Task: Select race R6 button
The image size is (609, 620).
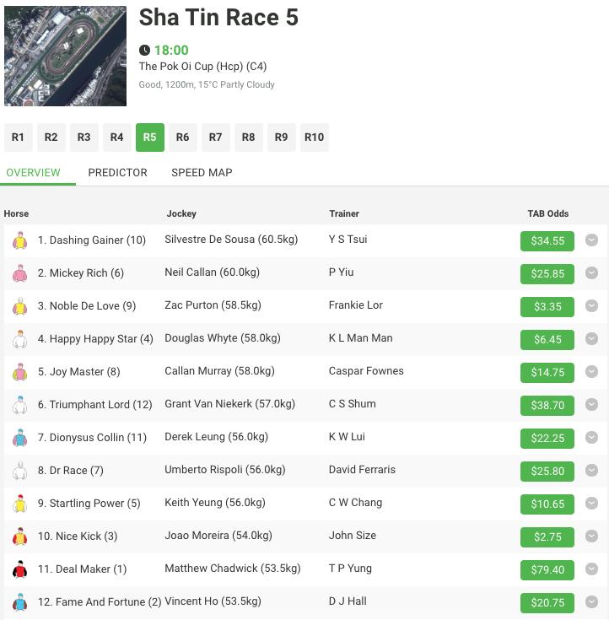Action: [182, 137]
